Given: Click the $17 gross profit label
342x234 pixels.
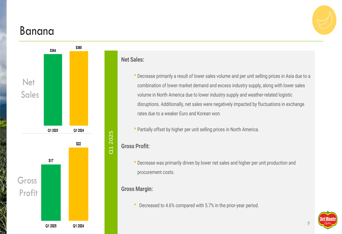Looking at the screenshot, I should coord(51,161).
